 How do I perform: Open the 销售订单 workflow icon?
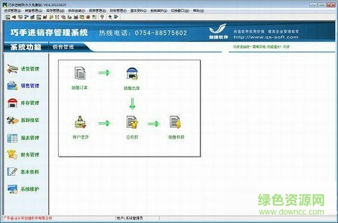80,74
